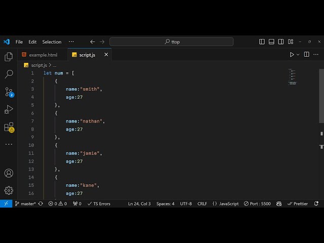The image size is (324, 243).
Task: Open the File menu
Action: point(19,42)
